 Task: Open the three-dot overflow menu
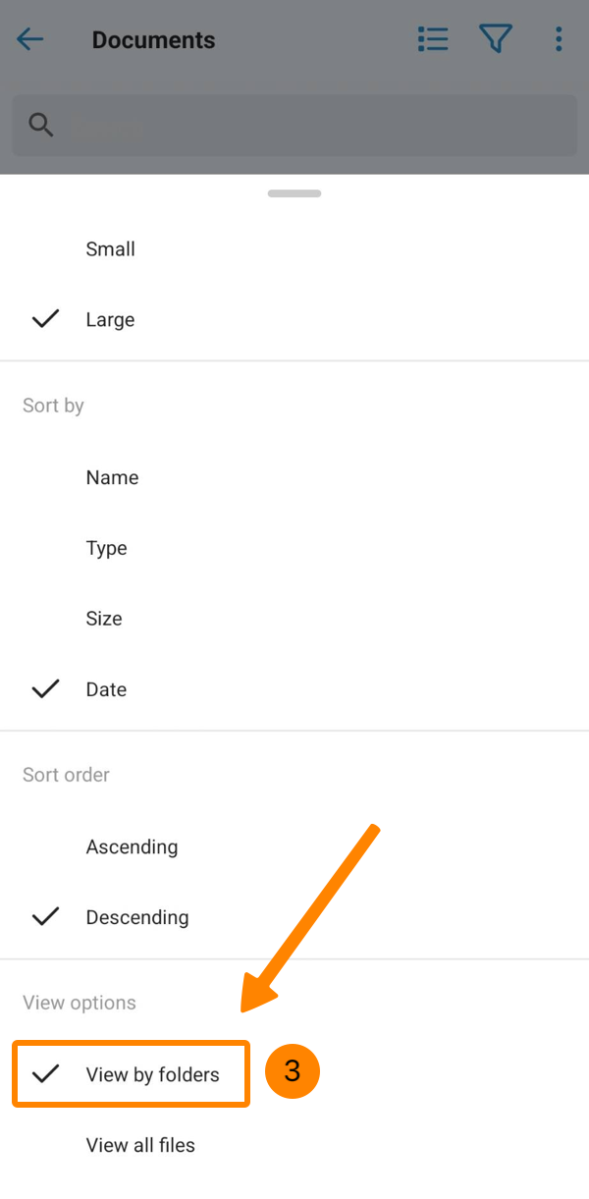pos(559,39)
